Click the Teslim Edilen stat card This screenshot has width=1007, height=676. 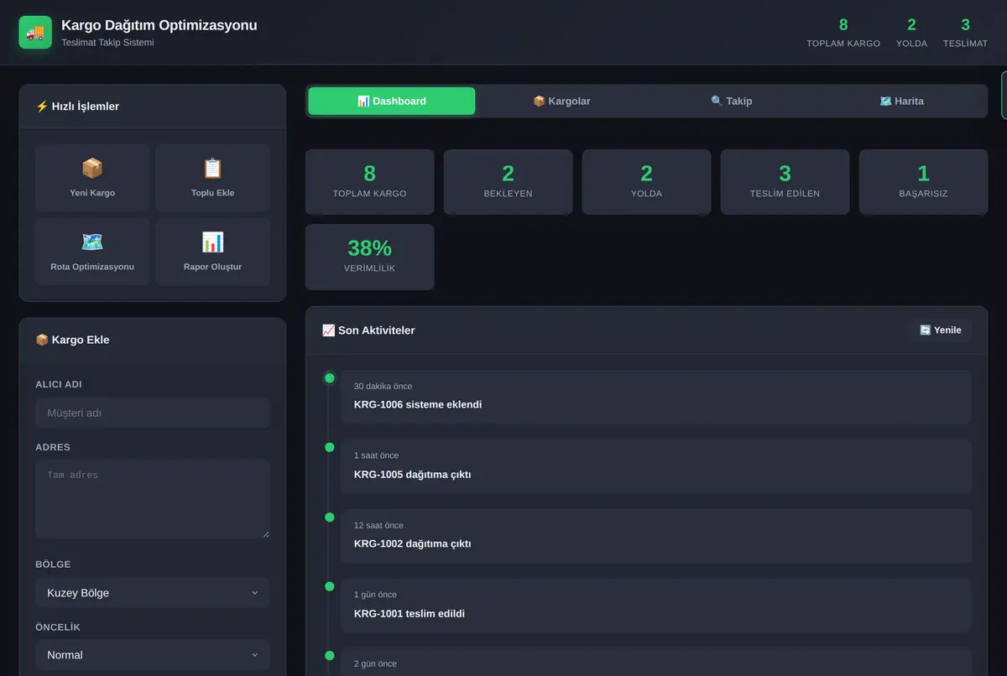785,182
